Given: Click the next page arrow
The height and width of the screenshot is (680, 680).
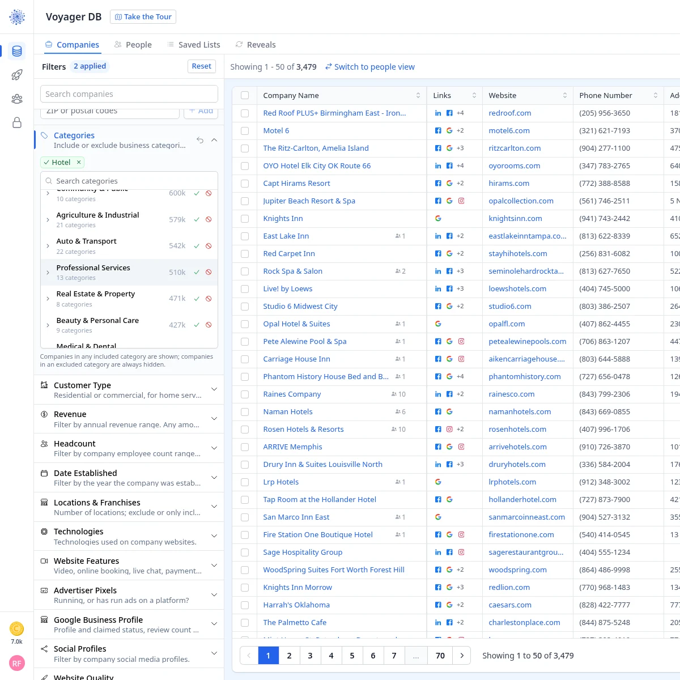Looking at the screenshot, I should tap(462, 656).
